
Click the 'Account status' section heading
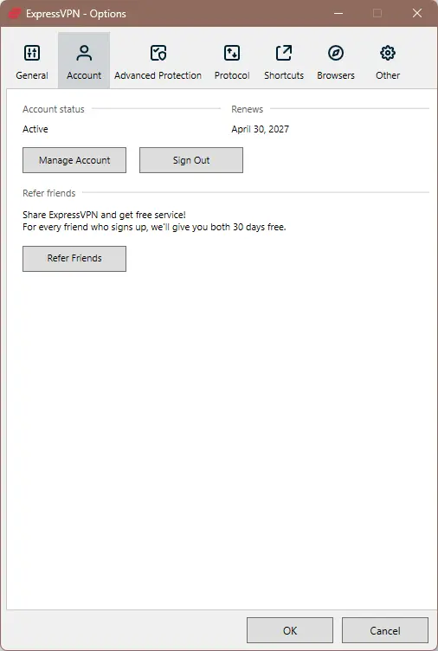pos(54,109)
